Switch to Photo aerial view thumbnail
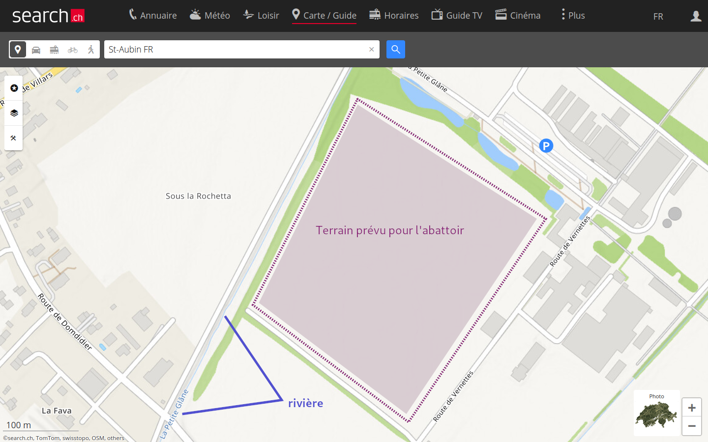Screen dimensions: 708x442 (x=656, y=413)
